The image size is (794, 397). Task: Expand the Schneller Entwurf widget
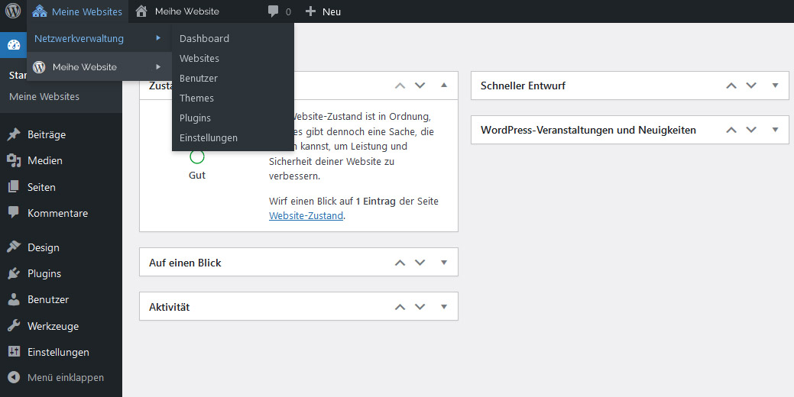(x=775, y=86)
